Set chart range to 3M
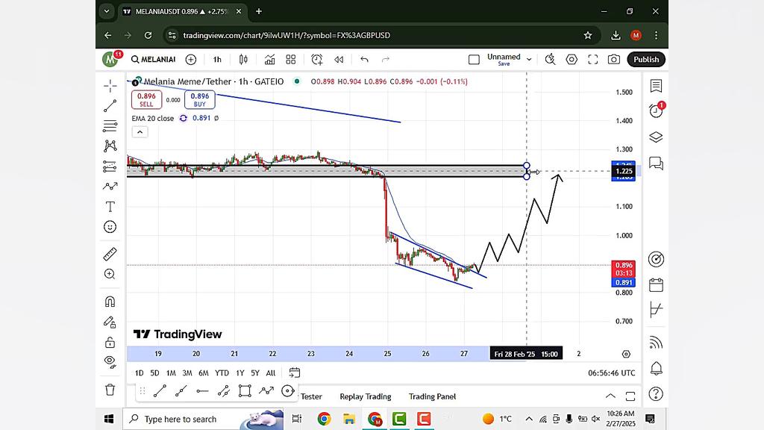764x430 pixels. point(187,373)
